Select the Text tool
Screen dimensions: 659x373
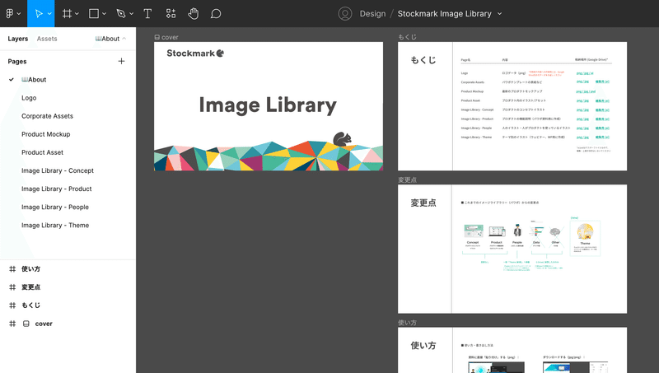point(147,14)
